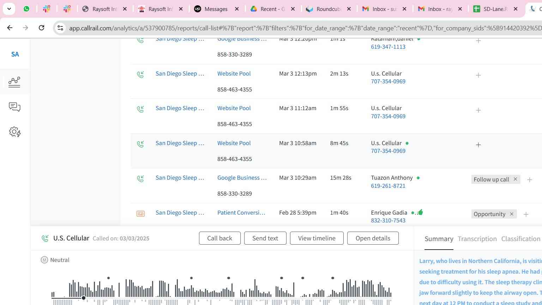Click the Send text button
Screen dimensions: 542x305
point(265,238)
